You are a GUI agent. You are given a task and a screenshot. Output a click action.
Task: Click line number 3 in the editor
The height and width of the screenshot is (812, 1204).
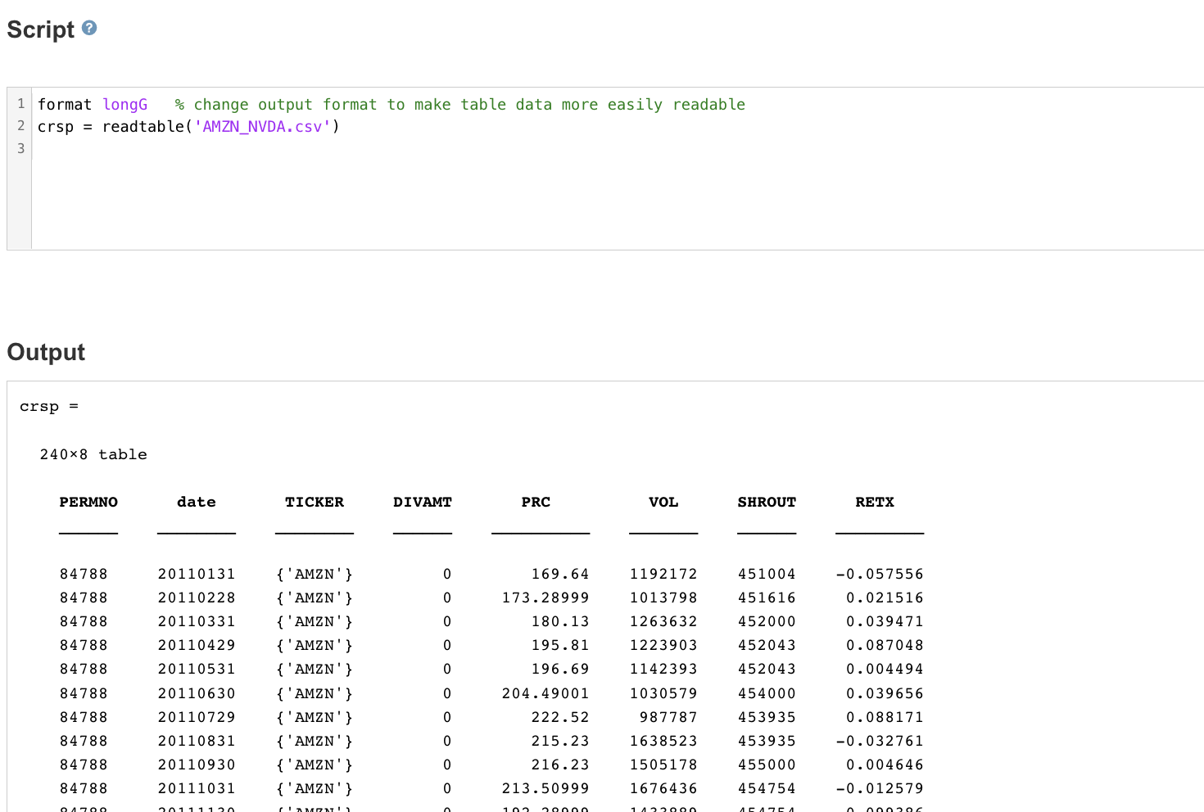(x=20, y=148)
